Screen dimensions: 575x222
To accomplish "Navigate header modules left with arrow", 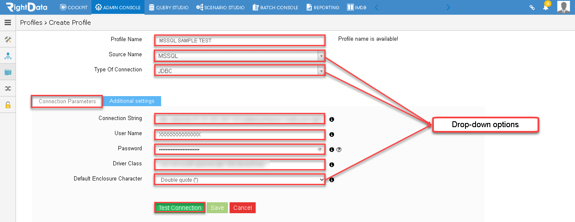I will coord(377,7).
